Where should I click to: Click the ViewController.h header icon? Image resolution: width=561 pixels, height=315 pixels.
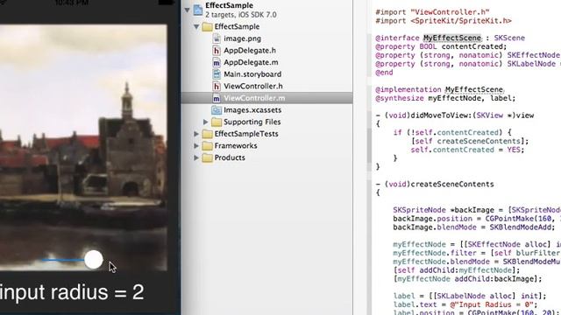217,87
